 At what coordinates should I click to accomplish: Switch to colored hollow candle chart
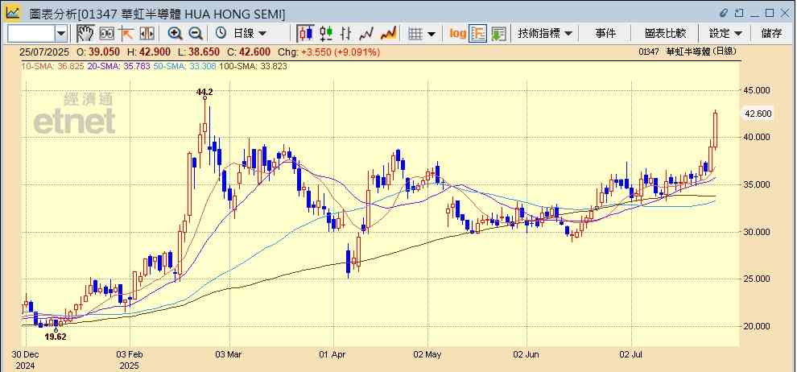click(x=326, y=34)
